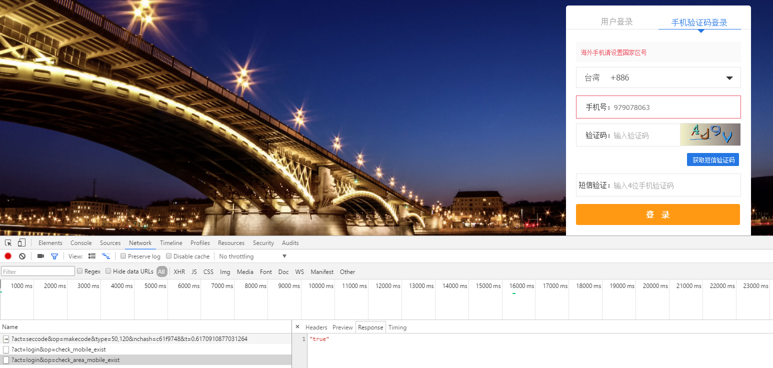773x368 pixels.
Task: Enable the Preserve log checkbox
Action: pos(123,256)
